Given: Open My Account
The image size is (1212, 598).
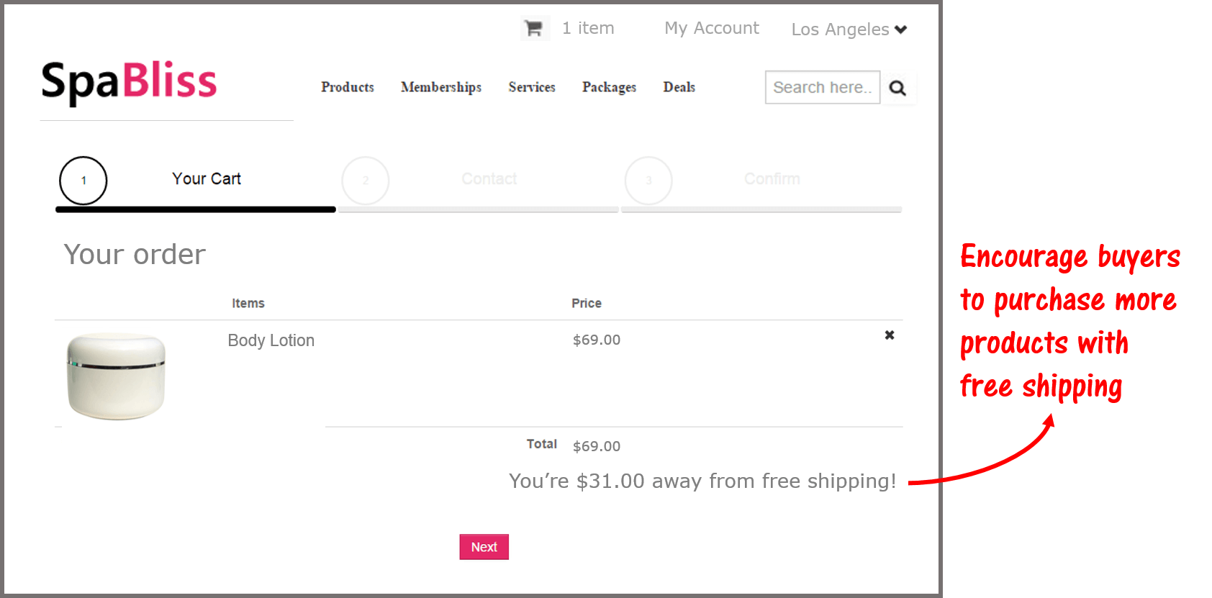Looking at the screenshot, I should click(711, 28).
